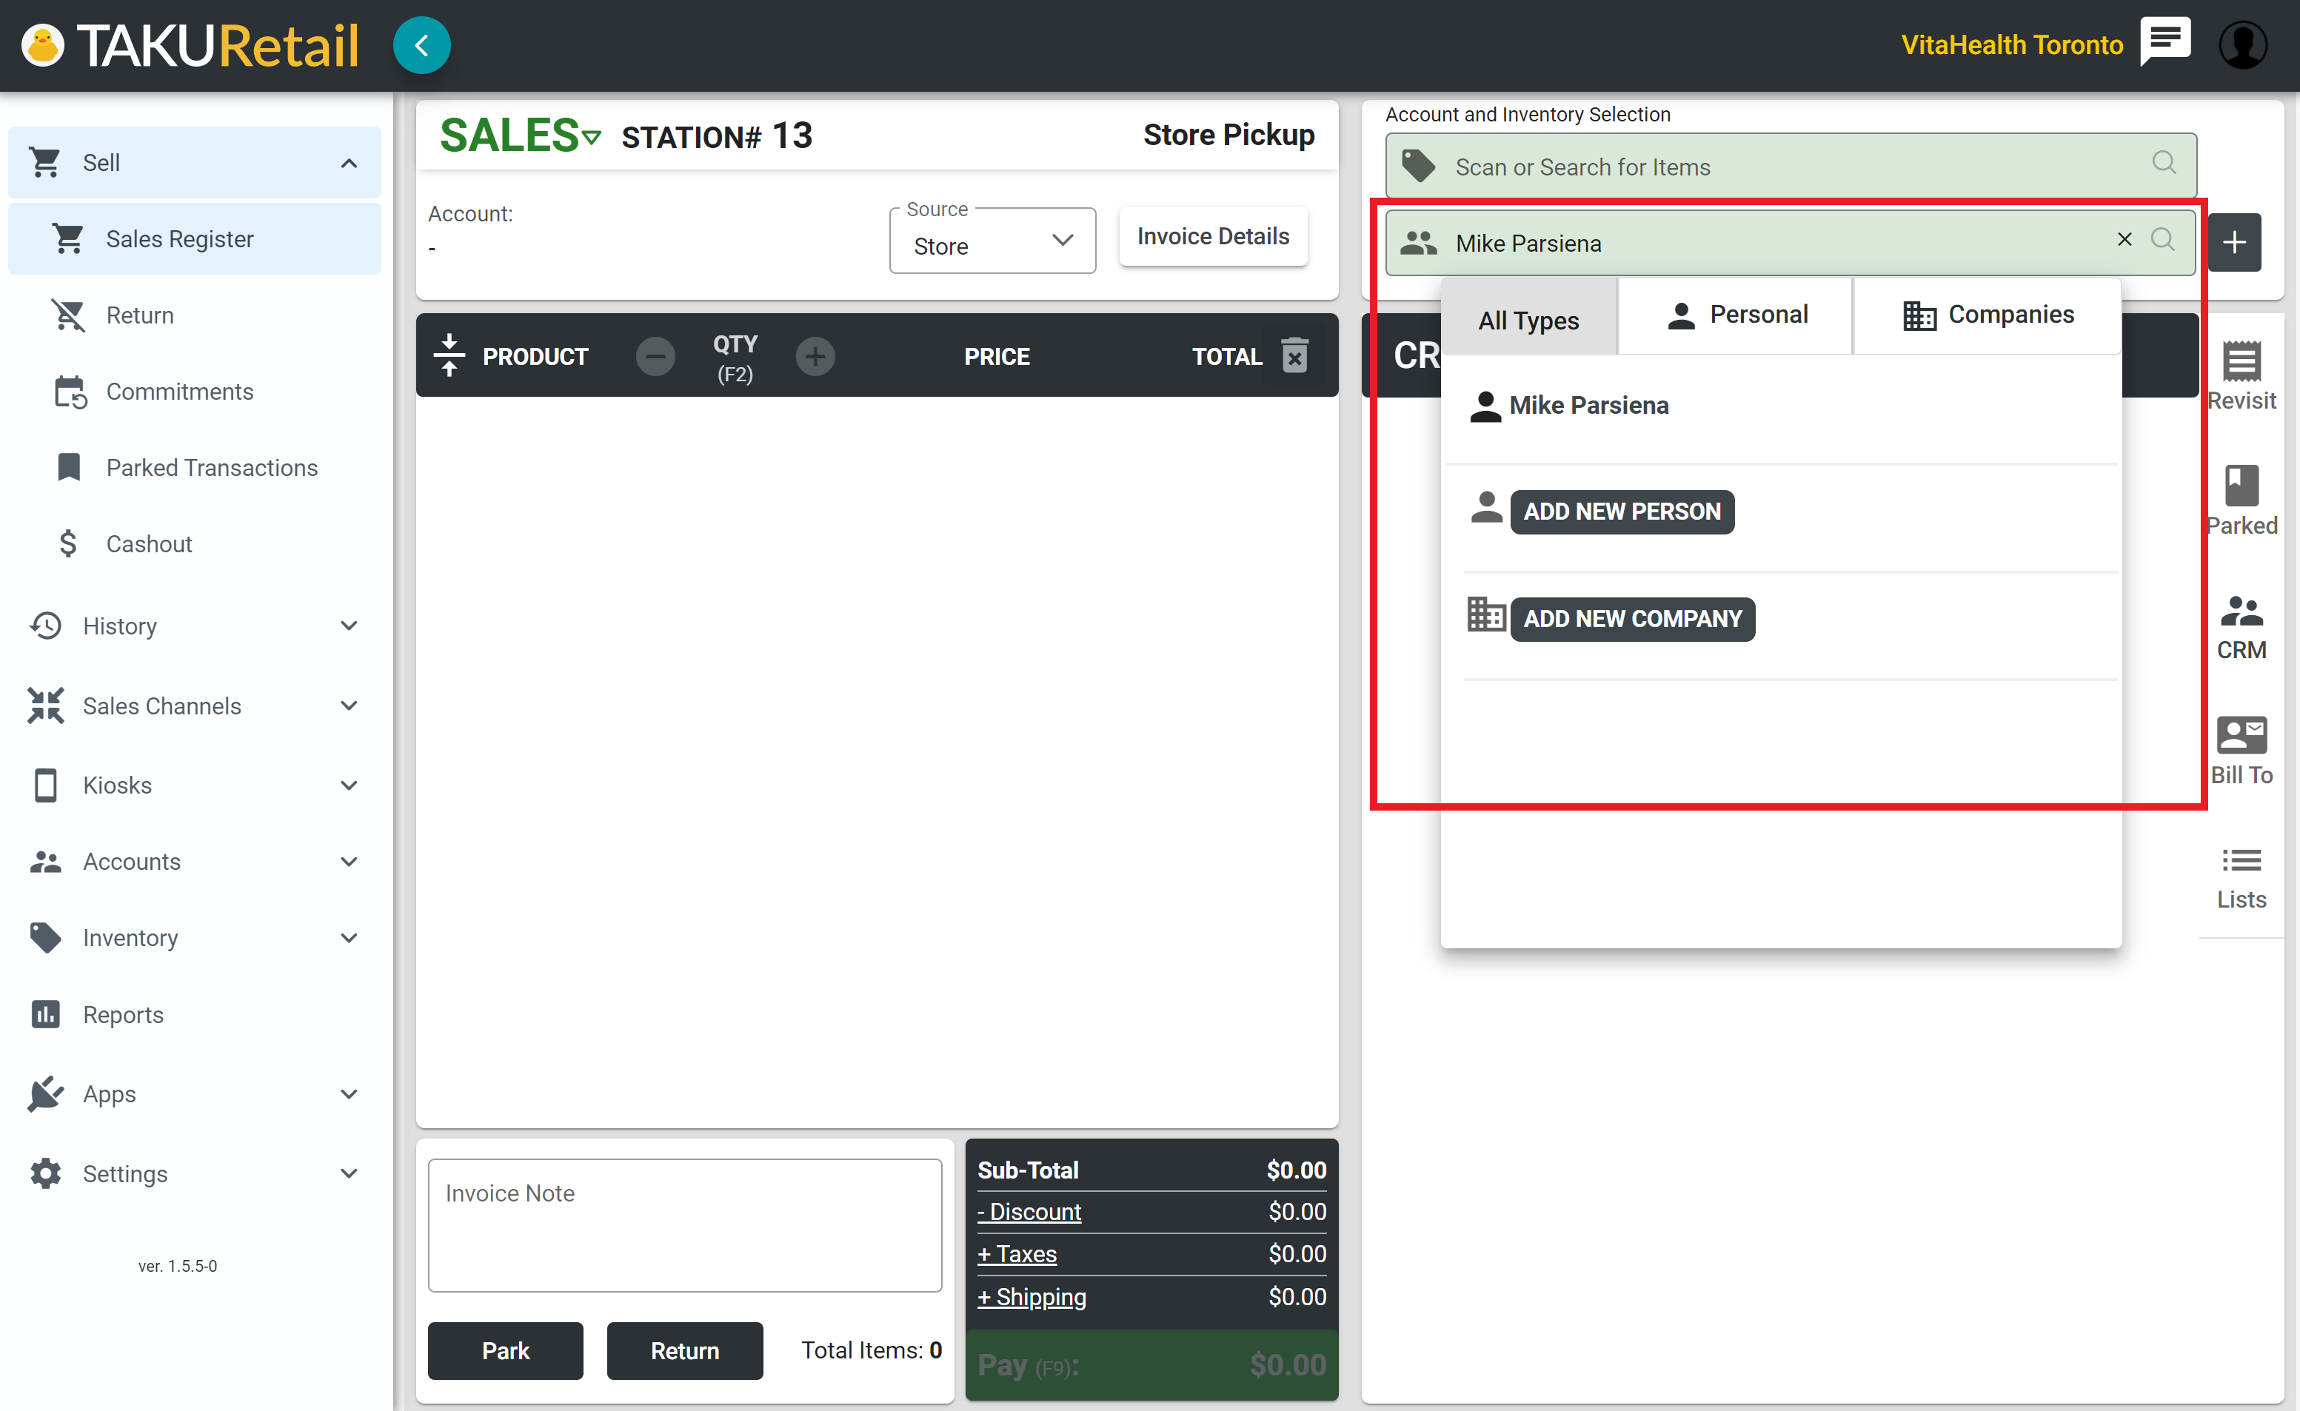The height and width of the screenshot is (1411, 2300).
Task: Click the Discount link in totals
Action: pos(1029,1211)
